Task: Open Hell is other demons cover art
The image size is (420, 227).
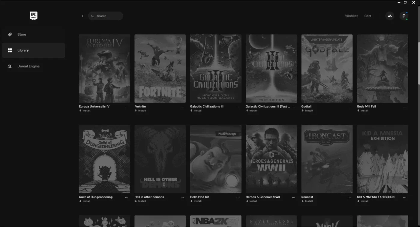Action: point(160,159)
